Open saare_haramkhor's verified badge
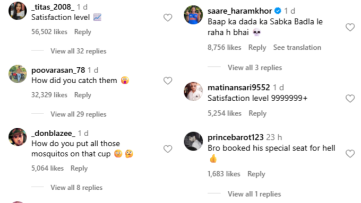361x203 pixels. pos(278,11)
